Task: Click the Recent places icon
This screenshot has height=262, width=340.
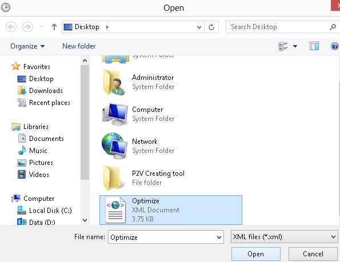Action: [22, 102]
